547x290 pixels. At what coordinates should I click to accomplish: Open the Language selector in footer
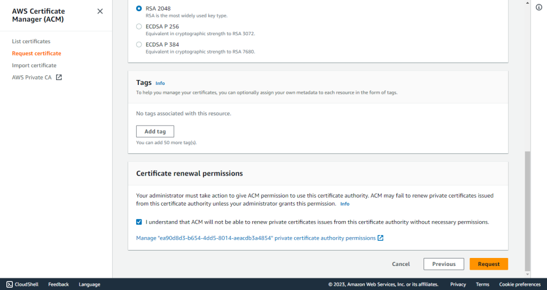tap(89, 285)
